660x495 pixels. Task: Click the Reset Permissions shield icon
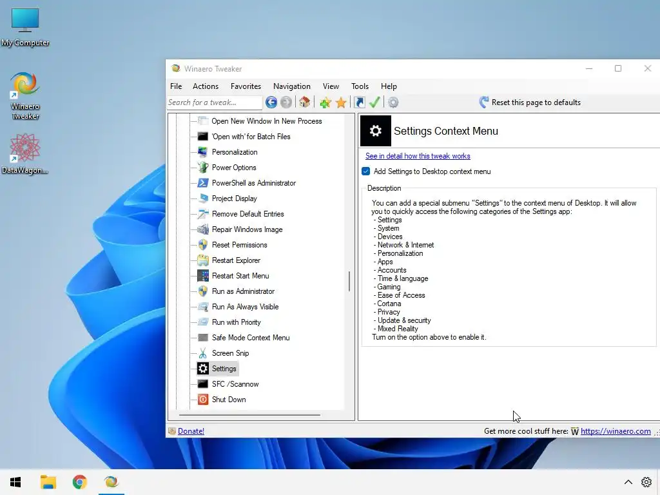click(x=203, y=245)
